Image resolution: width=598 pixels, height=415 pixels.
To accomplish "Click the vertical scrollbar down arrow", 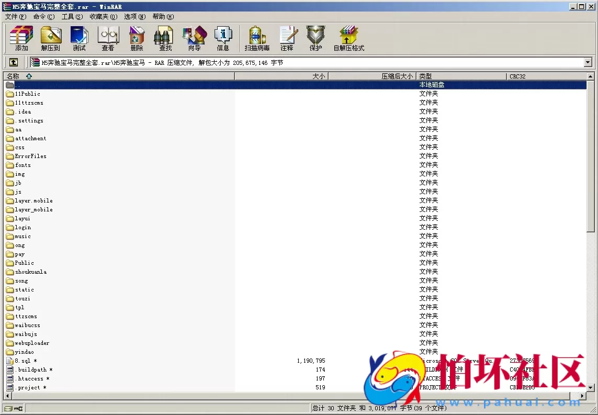I will [x=590, y=388].
